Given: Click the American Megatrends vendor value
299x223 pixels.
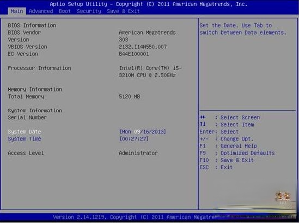Looking at the screenshot, I should pos(147,33).
